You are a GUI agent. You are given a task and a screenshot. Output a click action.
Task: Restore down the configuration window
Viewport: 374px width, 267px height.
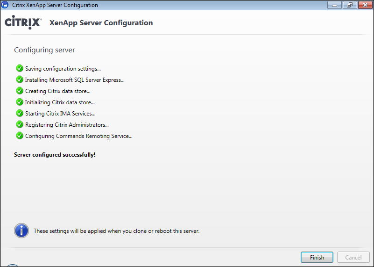pyautogui.click(x=348, y=5)
